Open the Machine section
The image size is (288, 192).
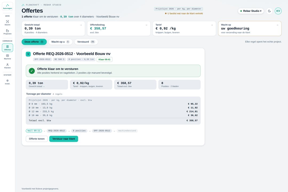pyautogui.click(x=7, y=57)
